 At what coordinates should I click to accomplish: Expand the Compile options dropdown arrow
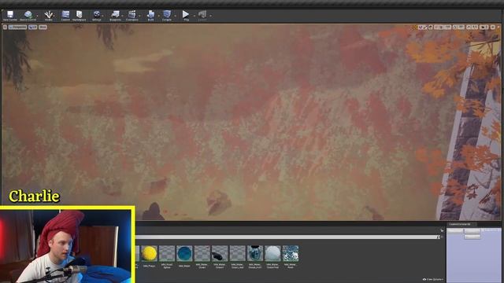tap(175, 15)
